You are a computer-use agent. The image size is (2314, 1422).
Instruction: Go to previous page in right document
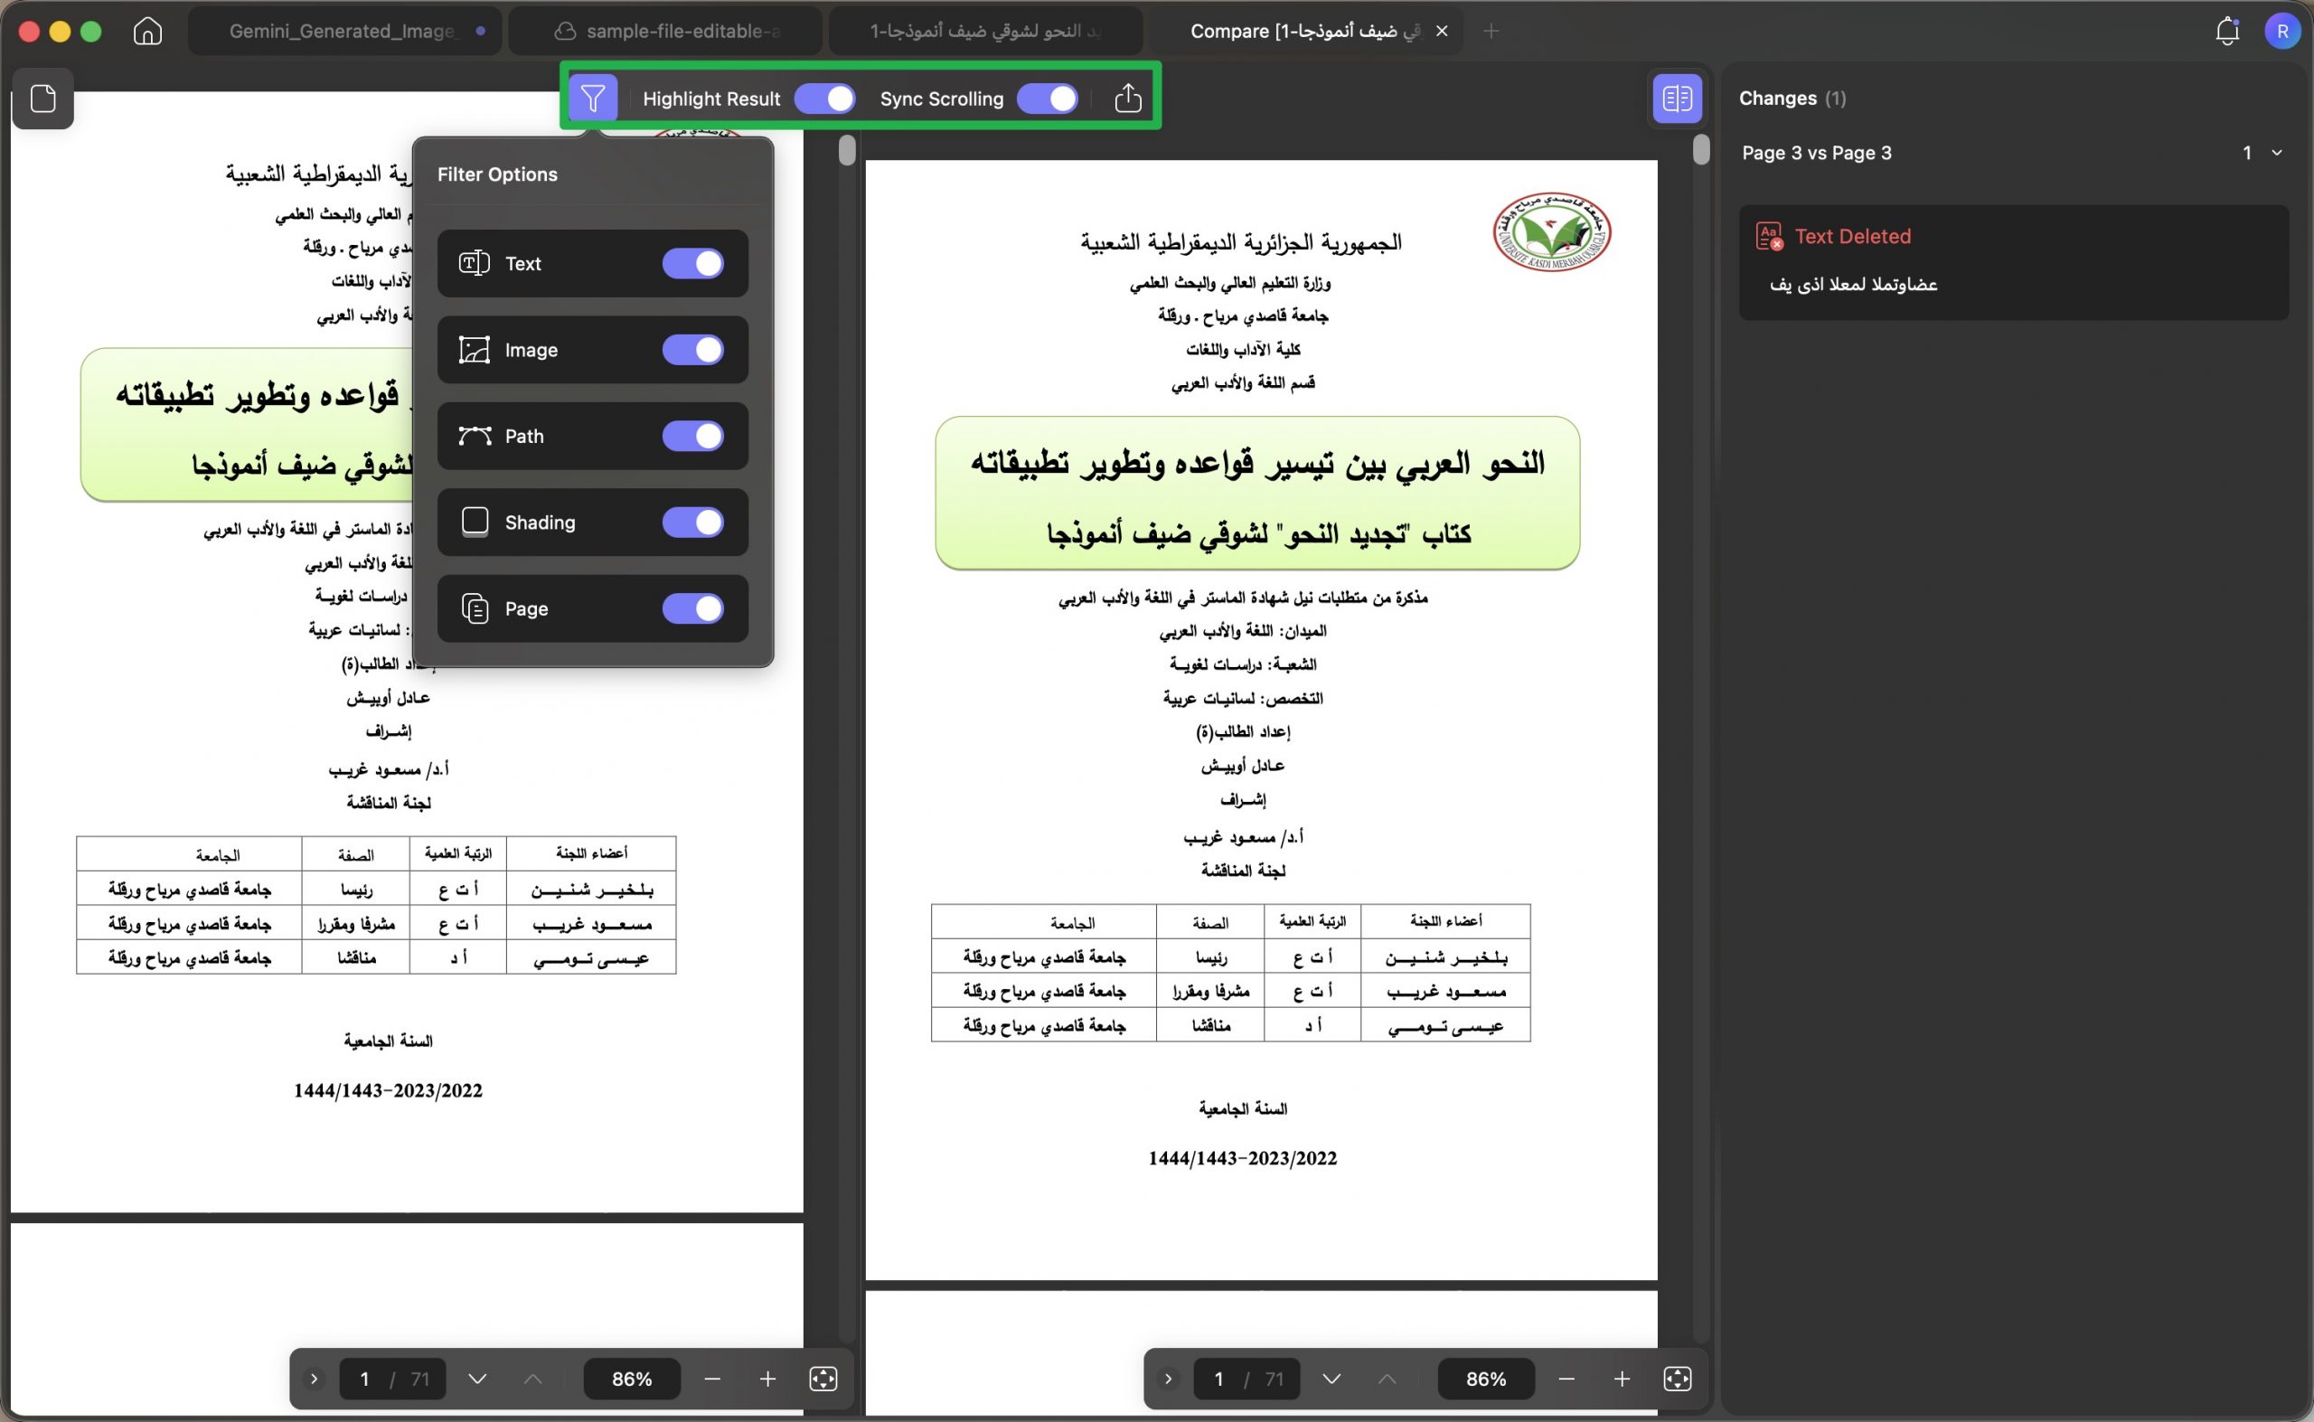[1386, 1379]
